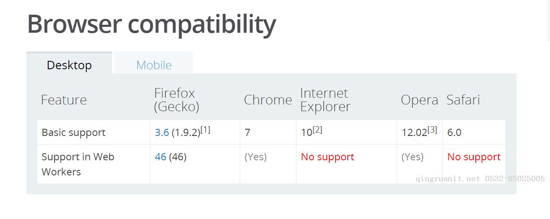Screen dimensions: 550x219
Task: Select the Internet Explorer column header
Action: (x=325, y=100)
